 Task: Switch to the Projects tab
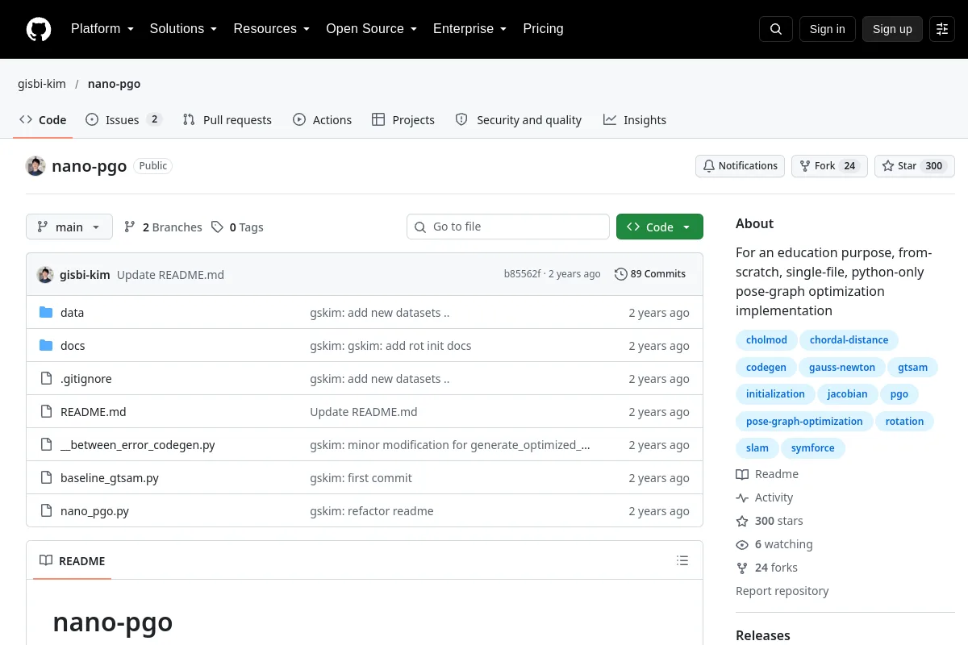[x=403, y=120]
